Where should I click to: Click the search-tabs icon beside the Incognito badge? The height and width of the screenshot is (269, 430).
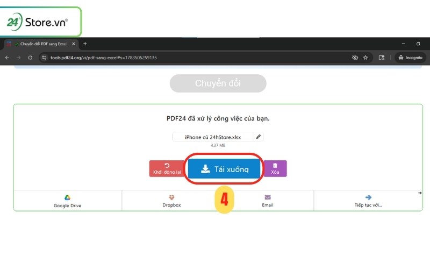click(x=382, y=58)
